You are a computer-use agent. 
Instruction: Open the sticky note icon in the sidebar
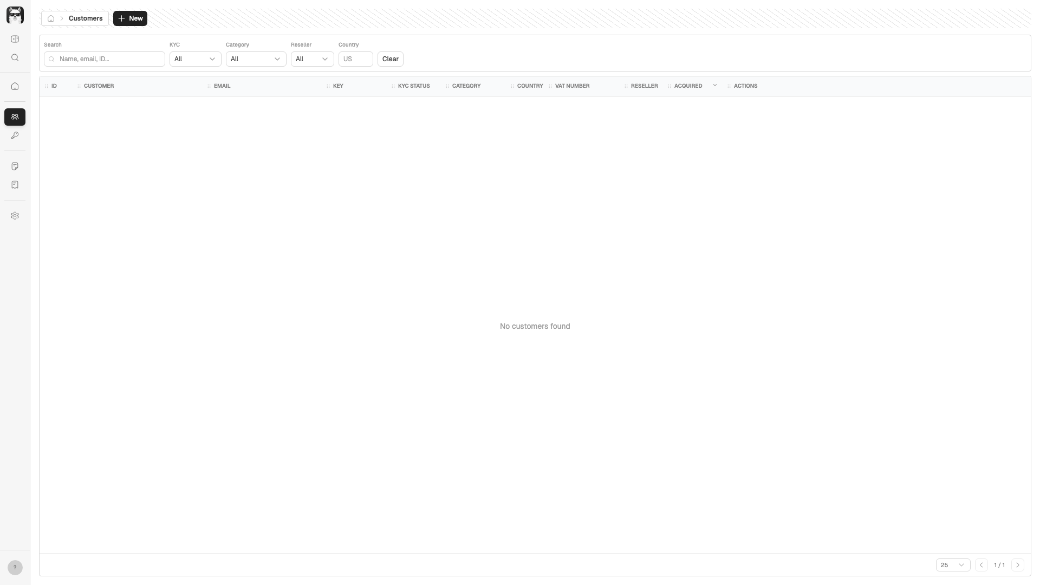(x=15, y=166)
